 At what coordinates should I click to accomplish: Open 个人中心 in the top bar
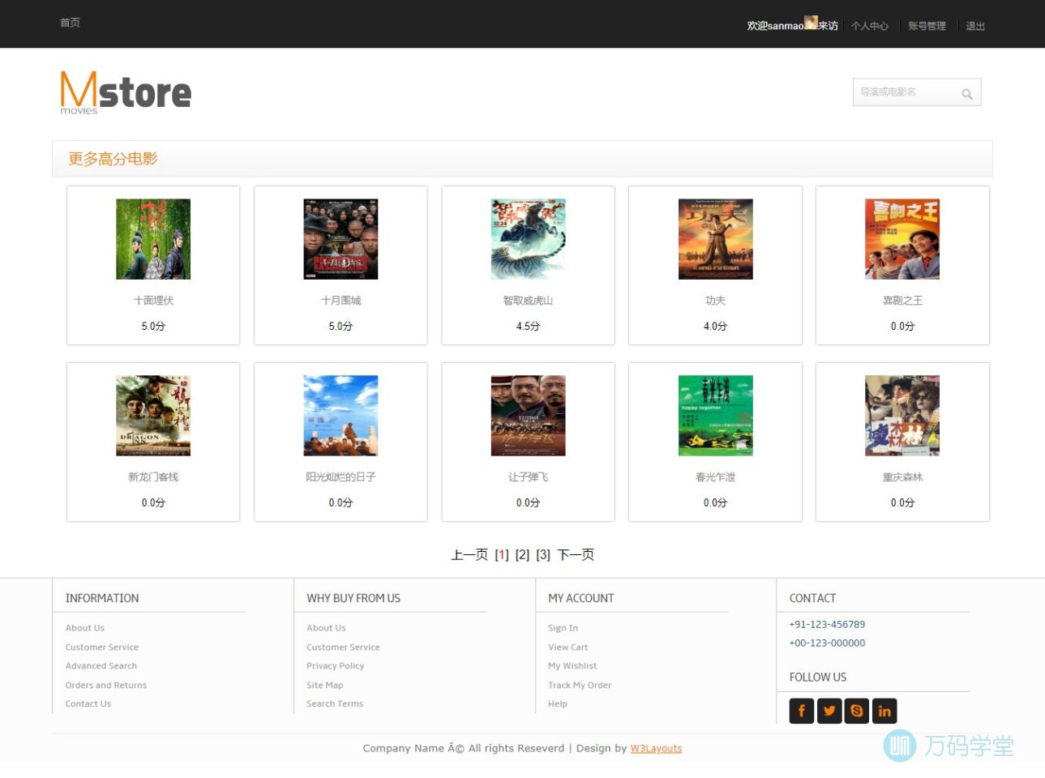click(869, 26)
